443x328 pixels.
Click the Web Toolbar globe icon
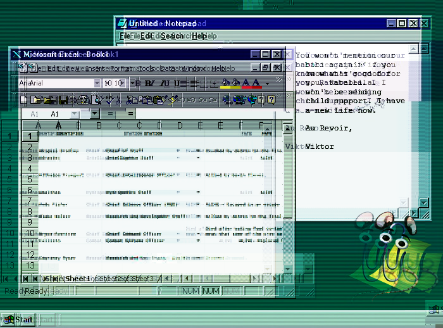[x=251, y=99]
